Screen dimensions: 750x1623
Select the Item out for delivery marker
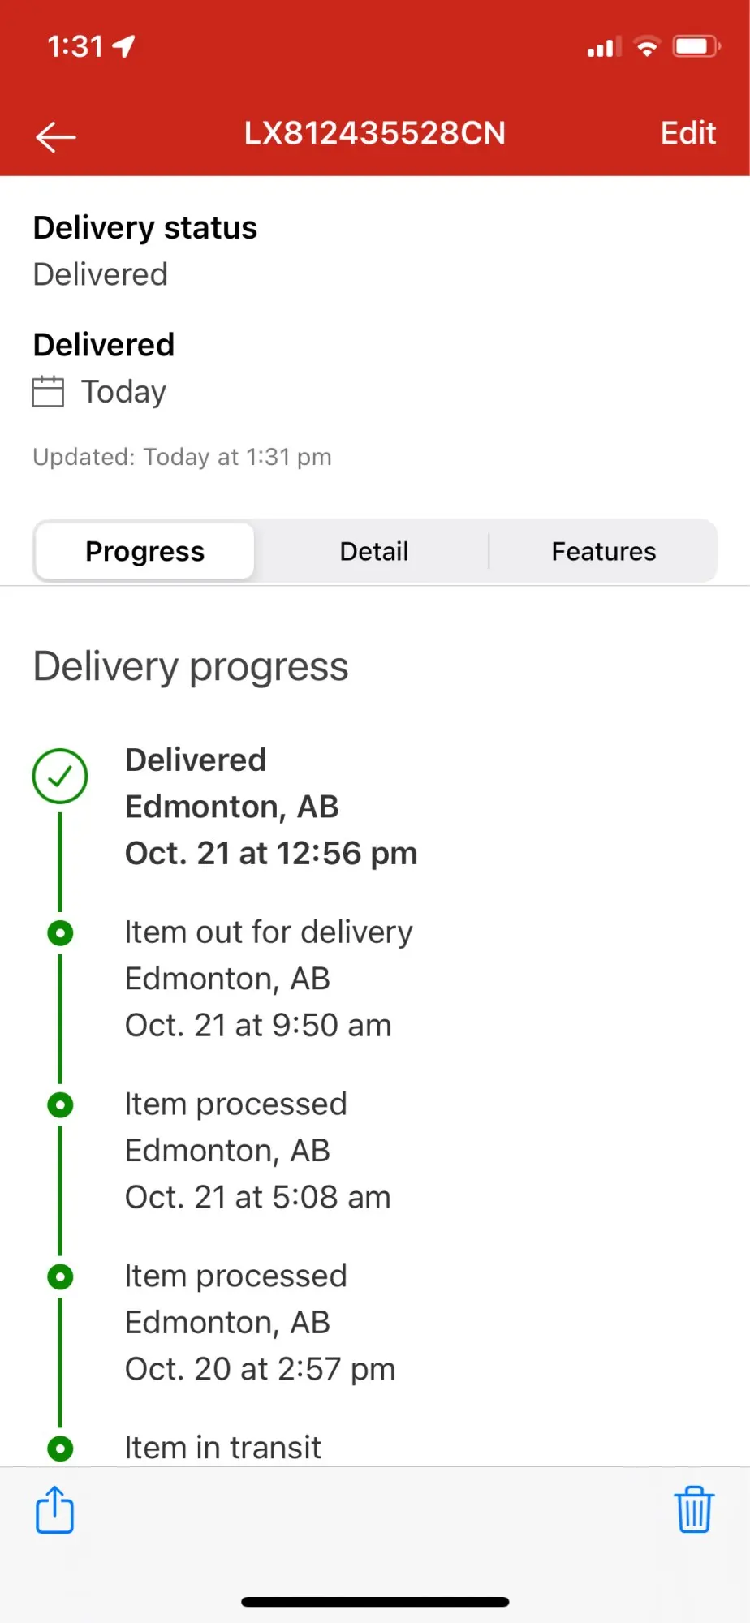60,933
